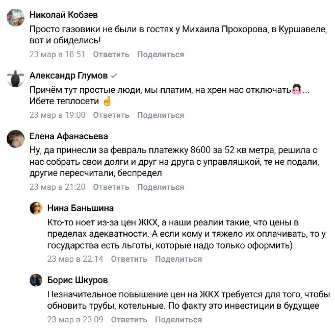Open the Елена Афанасьева name link
335x329 pixels.
pyautogui.click(x=69, y=136)
